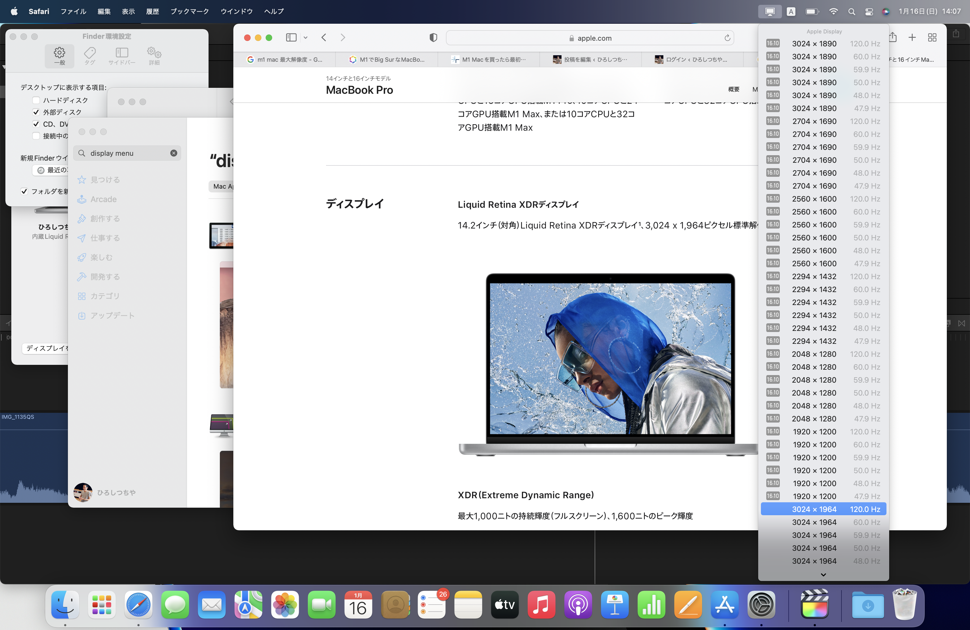Enable the ハードディスク desktop checkbox

[x=36, y=100]
